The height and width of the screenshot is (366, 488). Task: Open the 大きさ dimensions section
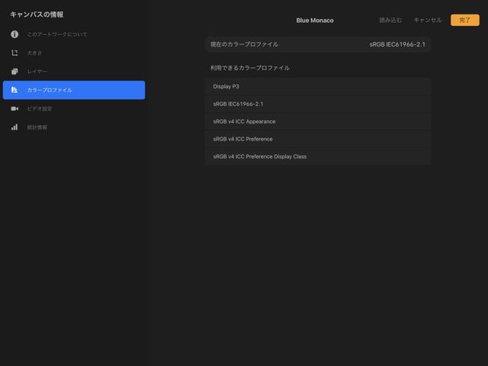[x=74, y=53]
